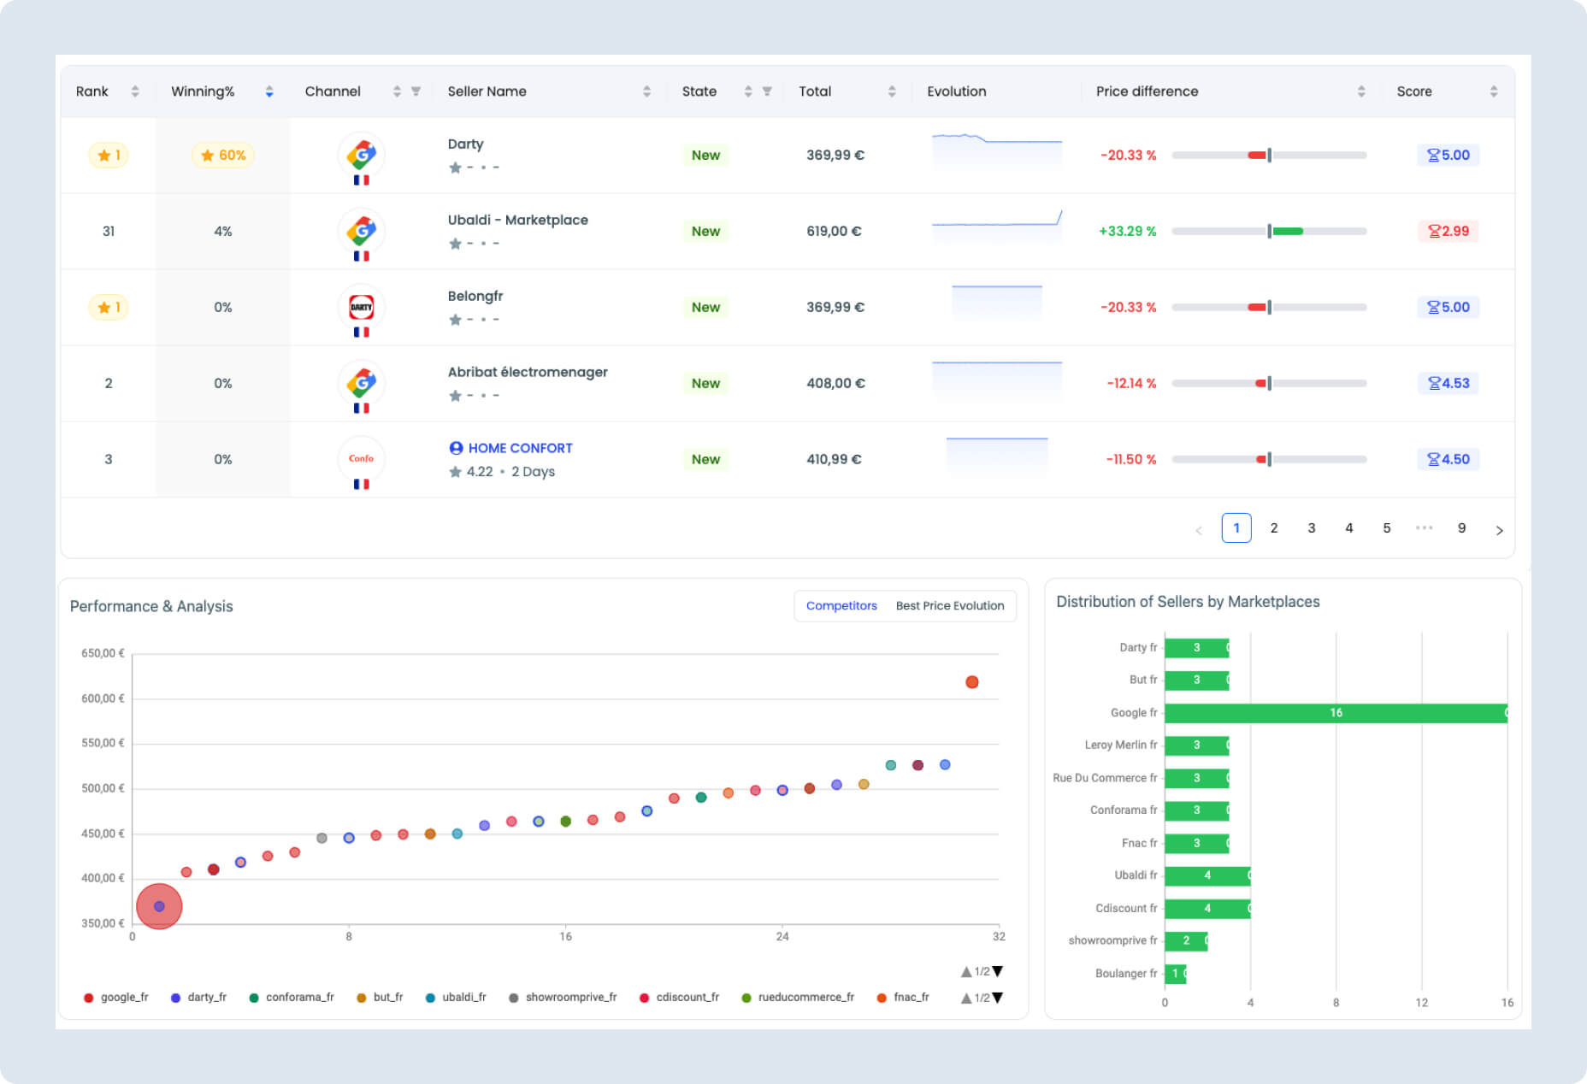The height and width of the screenshot is (1084, 1587).
Task: Go to page 5
Action: point(1387,528)
